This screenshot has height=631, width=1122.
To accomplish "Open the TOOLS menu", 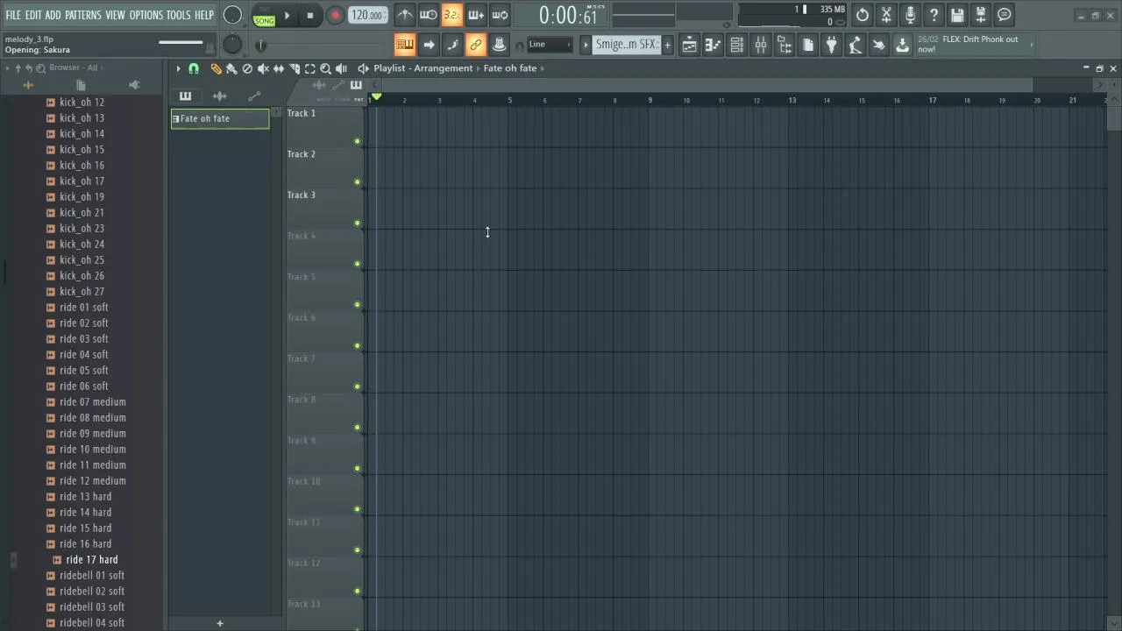I will 178,15.
